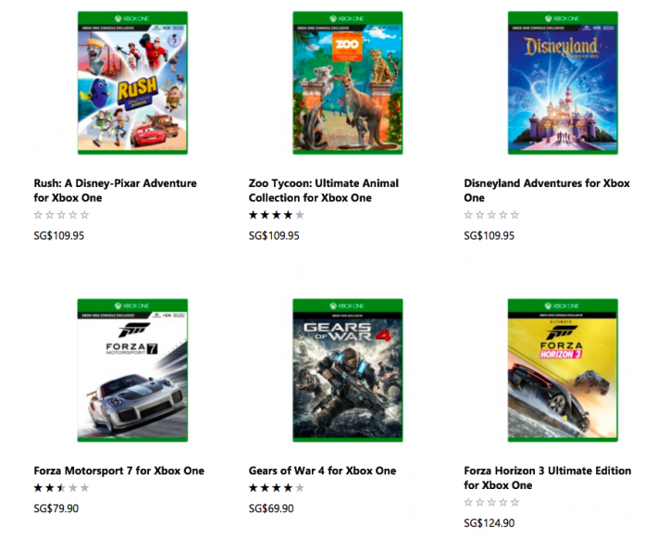Viewport: 657px width, 540px height.
Task: Click the SG$69.90 price of Gears of War 4
Action: pyautogui.click(x=271, y=509)
